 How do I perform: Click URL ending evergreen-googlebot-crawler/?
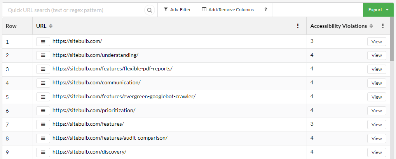pyautogui.click(x=124, y=96)
